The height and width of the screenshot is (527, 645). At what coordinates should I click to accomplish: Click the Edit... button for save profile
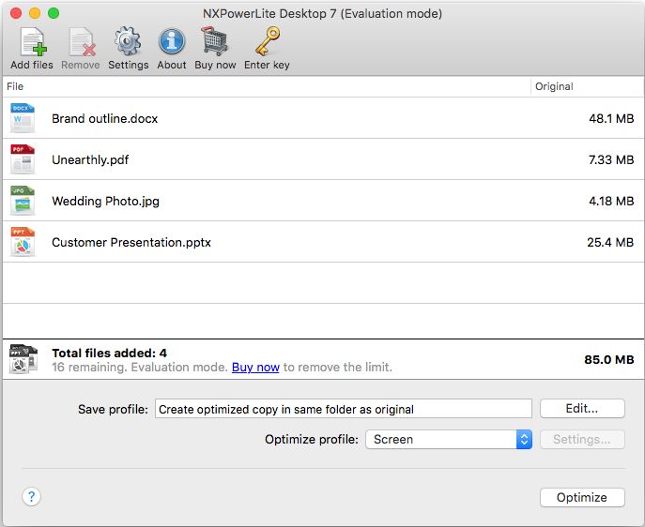pos(582,409)
